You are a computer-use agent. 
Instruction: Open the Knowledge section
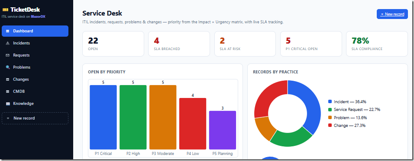pyautogui.click(x=35, y=104)
